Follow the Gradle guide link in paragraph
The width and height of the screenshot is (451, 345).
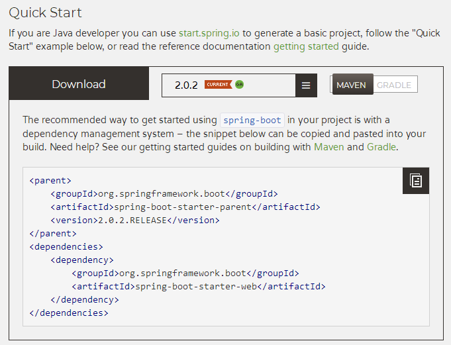(381, 146)
